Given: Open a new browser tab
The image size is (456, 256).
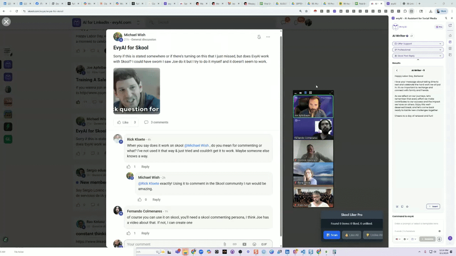Looking at the screenshot, I should click(419, 4).
